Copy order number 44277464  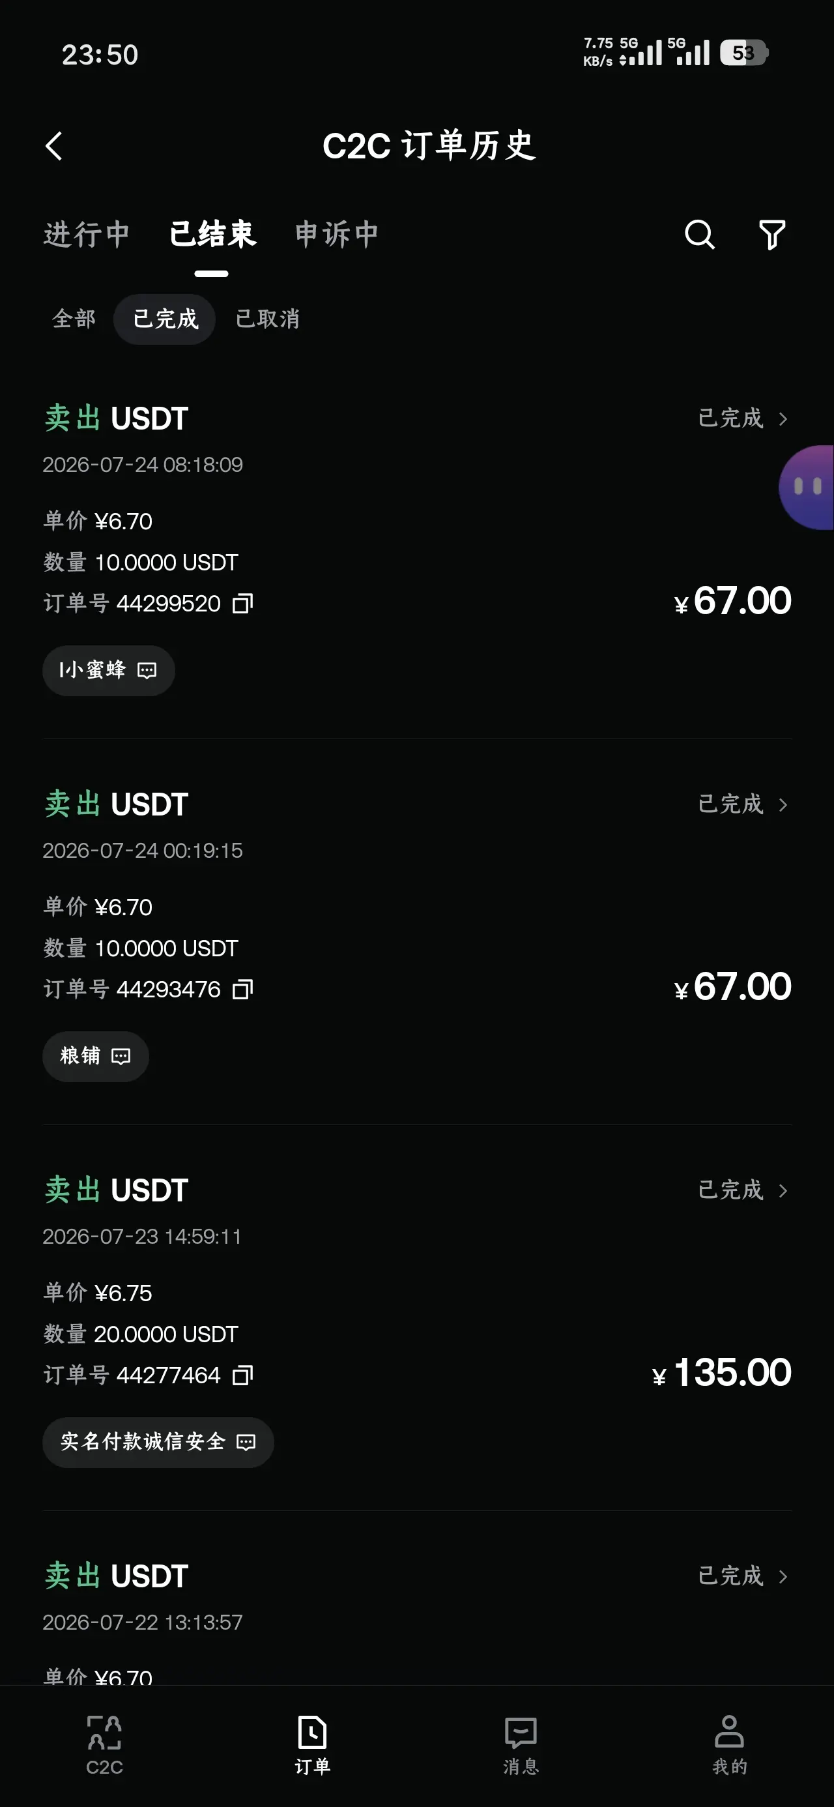click(242, 1375)
